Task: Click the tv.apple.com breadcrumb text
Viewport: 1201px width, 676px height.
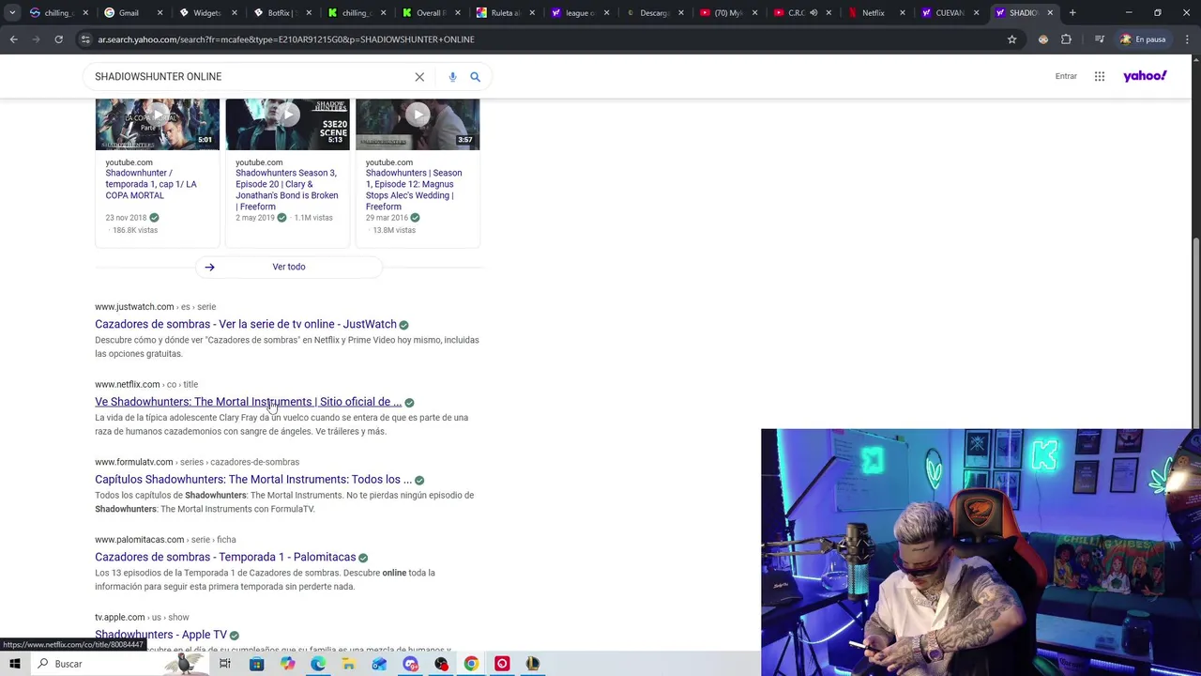Action: click(119, 617)
